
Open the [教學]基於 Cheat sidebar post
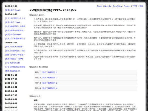(x=13, y=22)
